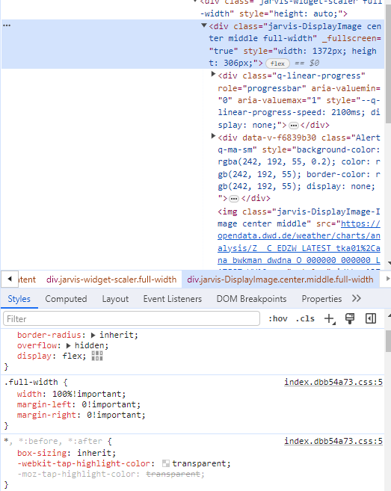Select div.jarvis-widget-scaler.full-width breadcrumb
This screenshot has width=391, height=491.
click(111, 280)
